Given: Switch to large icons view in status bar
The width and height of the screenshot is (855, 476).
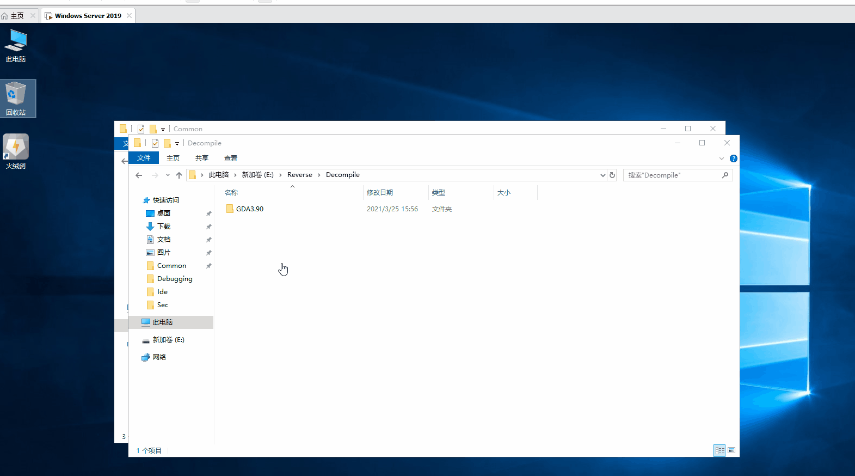Looking at the screenshot, I should (731, 450).
